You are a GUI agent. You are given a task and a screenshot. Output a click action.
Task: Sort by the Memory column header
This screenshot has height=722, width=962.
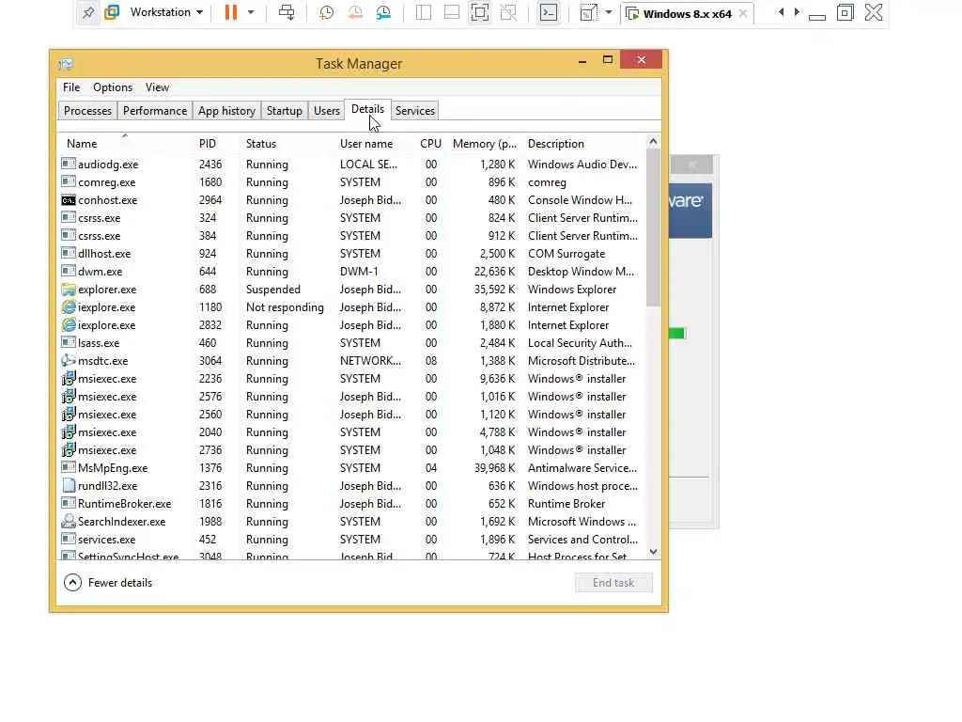pos(485,144)
